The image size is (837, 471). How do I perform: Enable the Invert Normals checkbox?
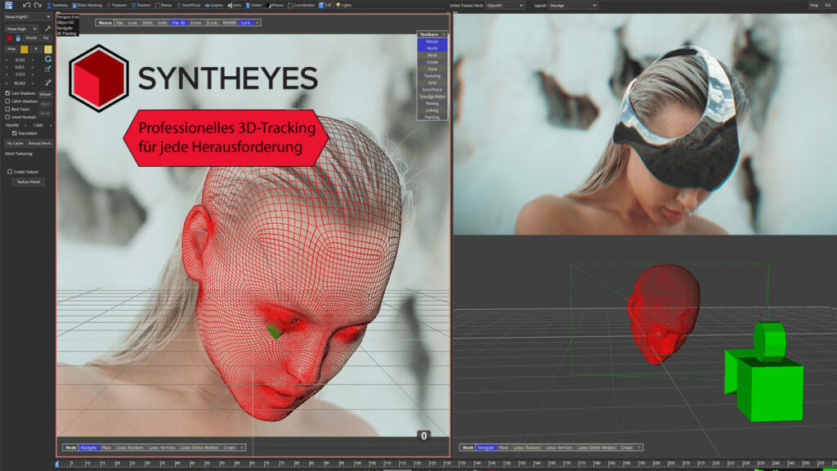tap(7, 117)
